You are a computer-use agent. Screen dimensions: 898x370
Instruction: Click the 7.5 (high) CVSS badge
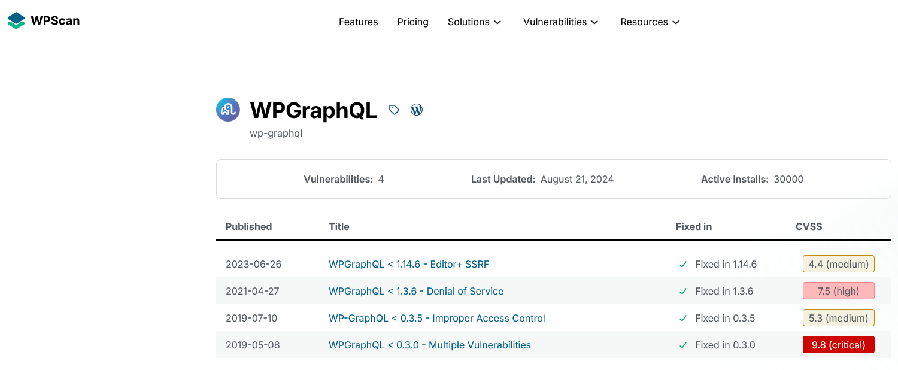tap(838, 291)
